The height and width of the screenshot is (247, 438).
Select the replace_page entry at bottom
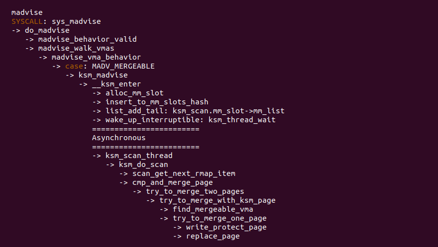click(x=213, y=236)
